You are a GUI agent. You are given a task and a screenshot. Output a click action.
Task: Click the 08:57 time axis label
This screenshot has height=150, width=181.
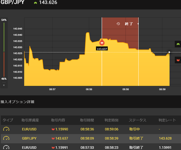(x=52, y=89)
